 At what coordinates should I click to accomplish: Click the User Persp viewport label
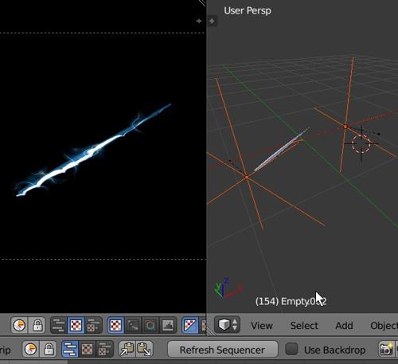248,10
